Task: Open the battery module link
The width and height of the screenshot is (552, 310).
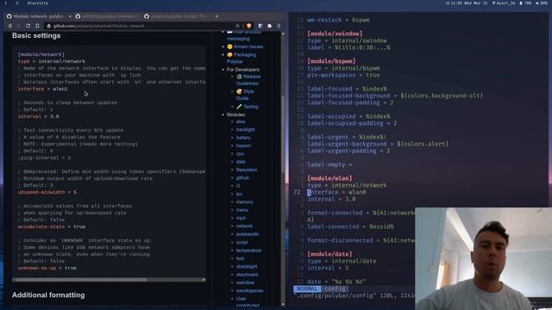Action: (x=243, y=138)
